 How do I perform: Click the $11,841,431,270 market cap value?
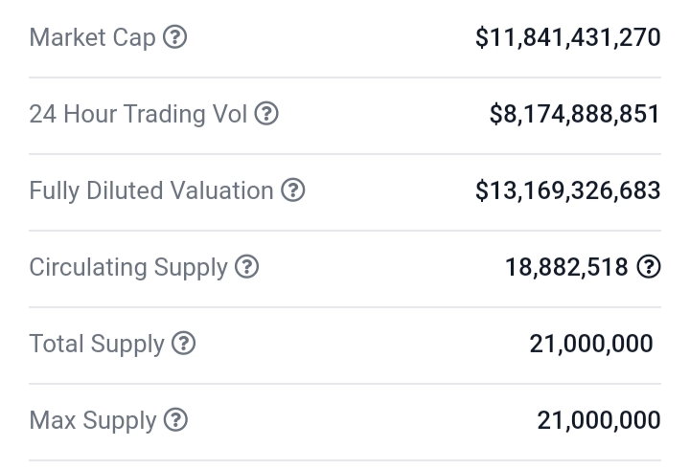(568, 38)
